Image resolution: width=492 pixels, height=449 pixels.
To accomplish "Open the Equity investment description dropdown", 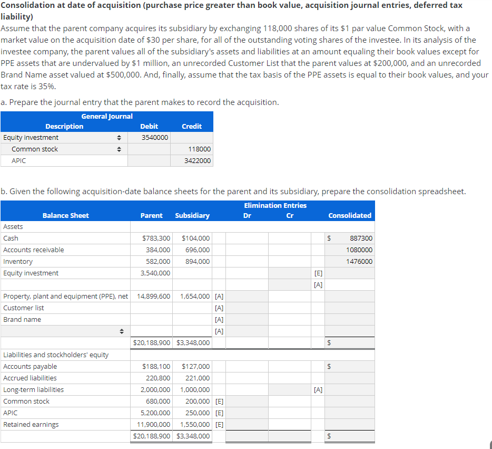I will point(120,137).
